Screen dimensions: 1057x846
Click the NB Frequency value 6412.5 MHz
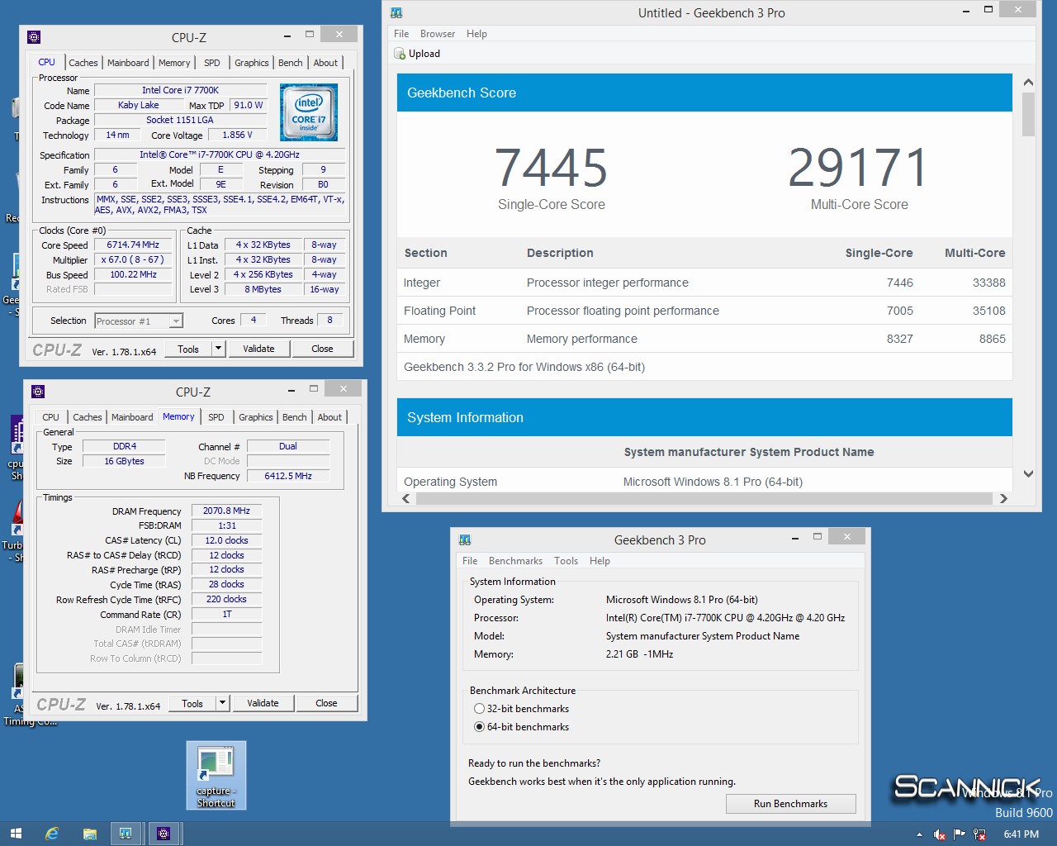click(x=288, y=476)
